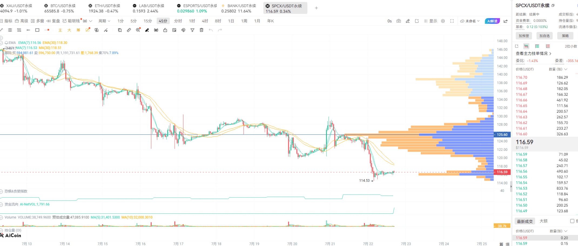The height and width of the screenshot is (246, 578).
Task: Switch to ETH/USDT永续 tab
Action: 104,8
